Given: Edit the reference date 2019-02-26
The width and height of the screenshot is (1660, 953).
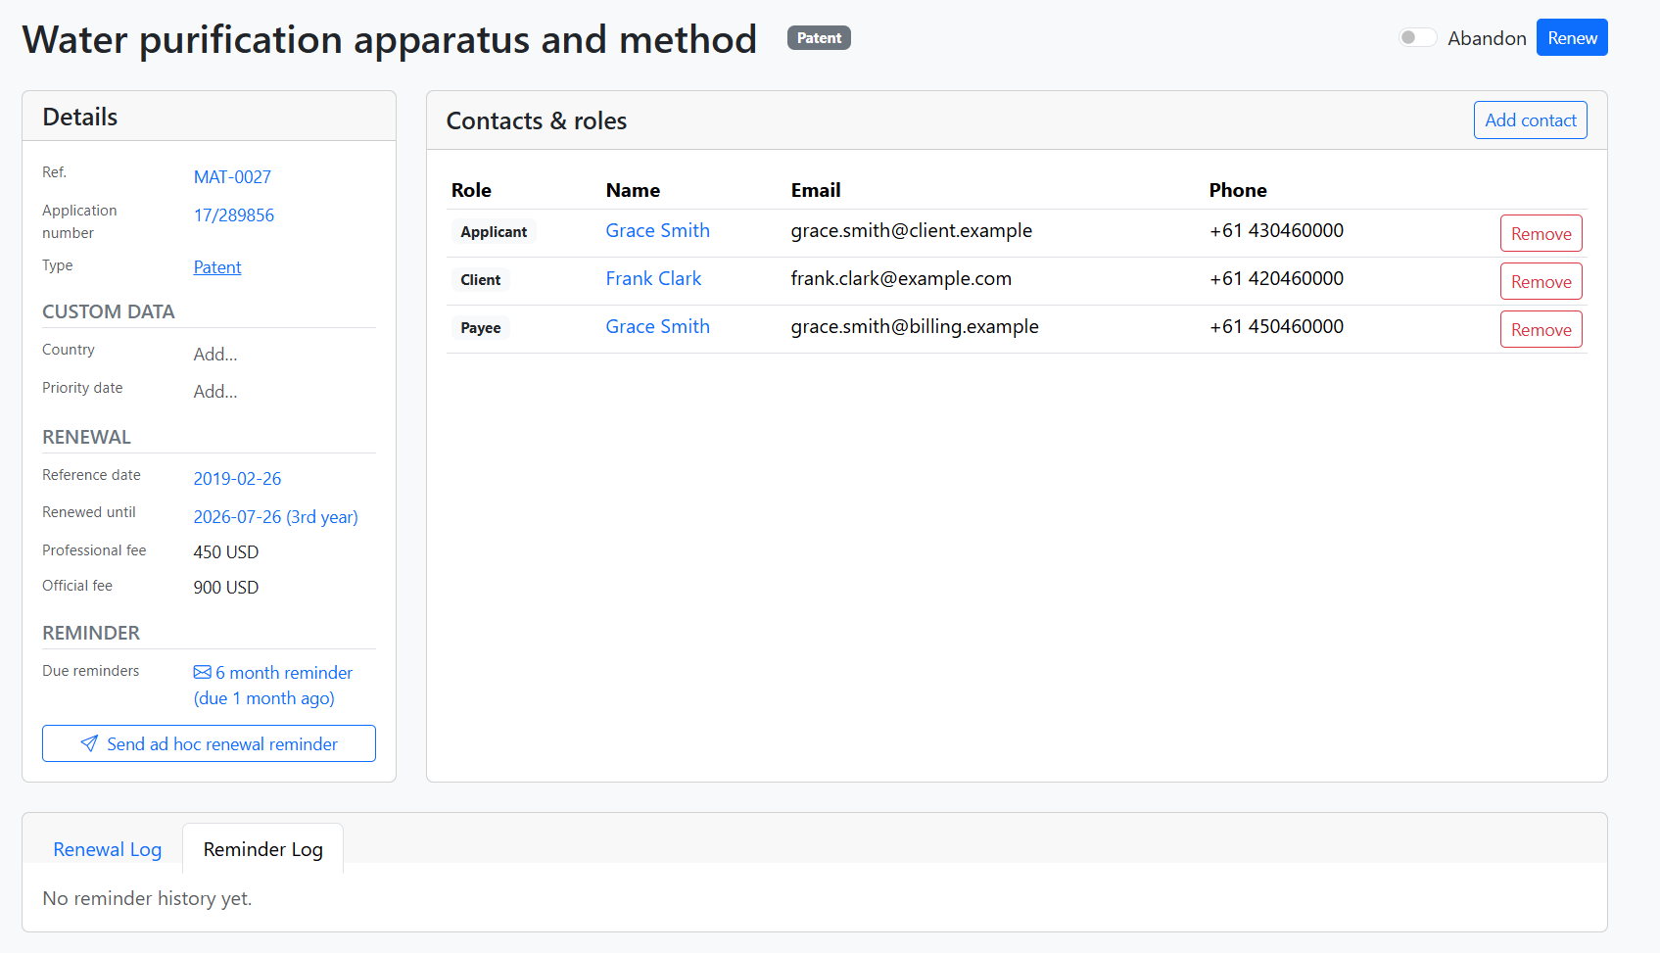Looking at the screenshot, I should (x=237, y=479).
